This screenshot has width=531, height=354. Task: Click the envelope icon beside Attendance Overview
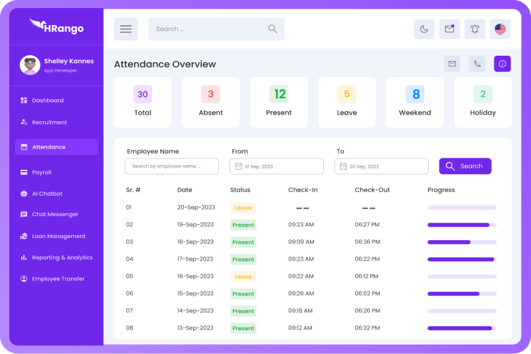click(x=452, y=64)
